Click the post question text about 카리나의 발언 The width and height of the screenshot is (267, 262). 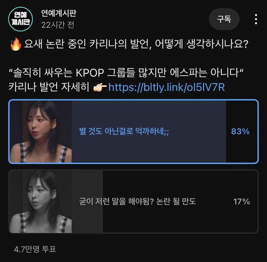136,44
